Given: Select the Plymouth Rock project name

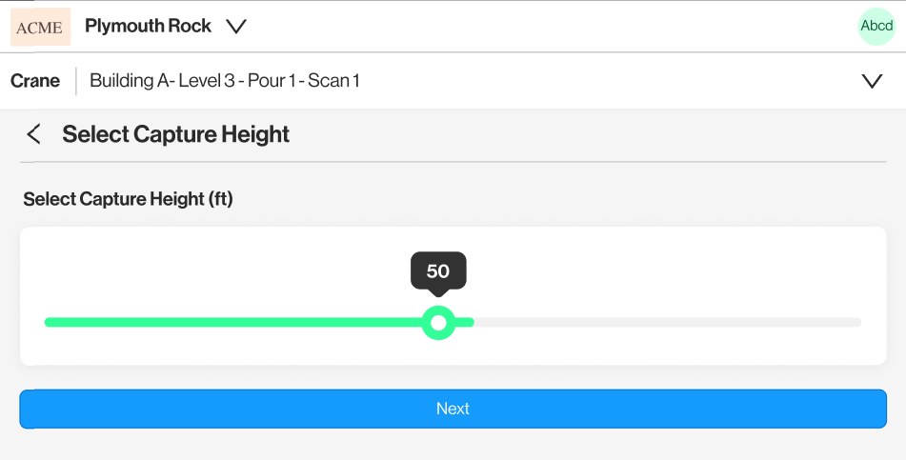Looking at the screenshot, I should [x=148, y=27].
